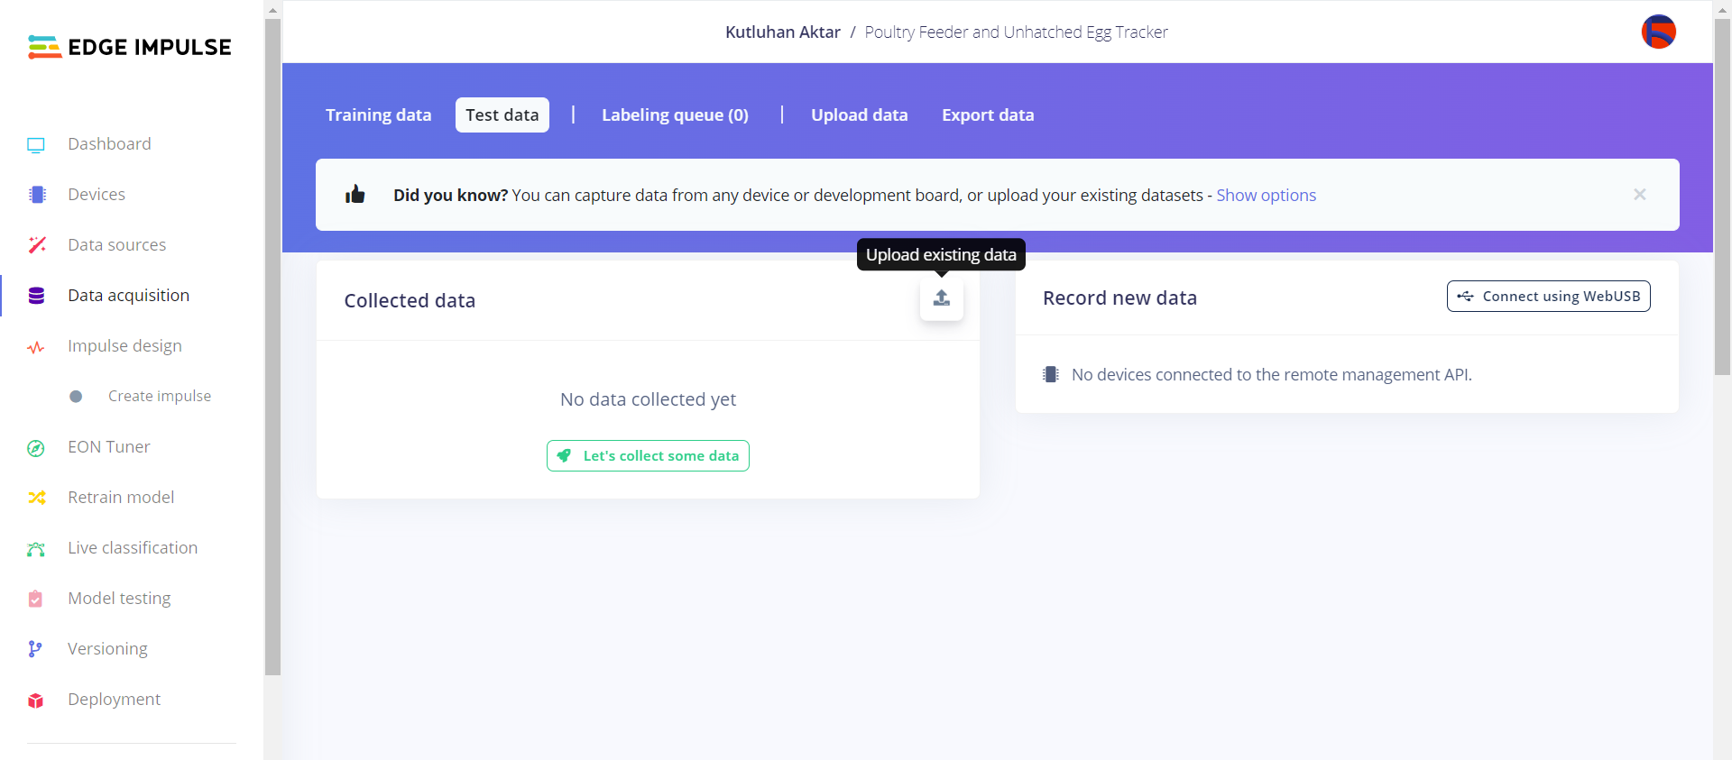This screenshot has height=760, width=1732.
Task: Click the Devices chip icon in sidebar
Action: [x=37, y=195]
